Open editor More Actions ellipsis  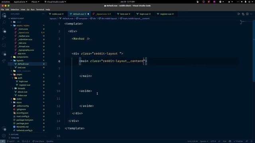tap(251, 14)
